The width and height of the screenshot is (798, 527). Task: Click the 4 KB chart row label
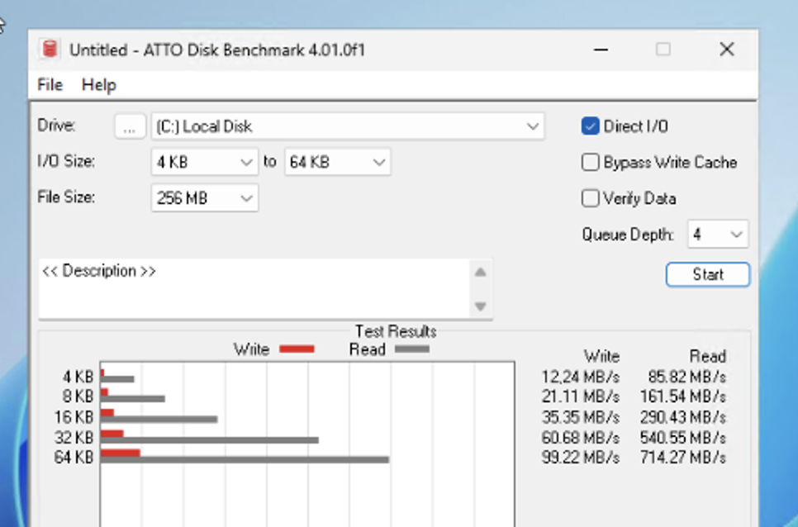click(x=78, y=377)
